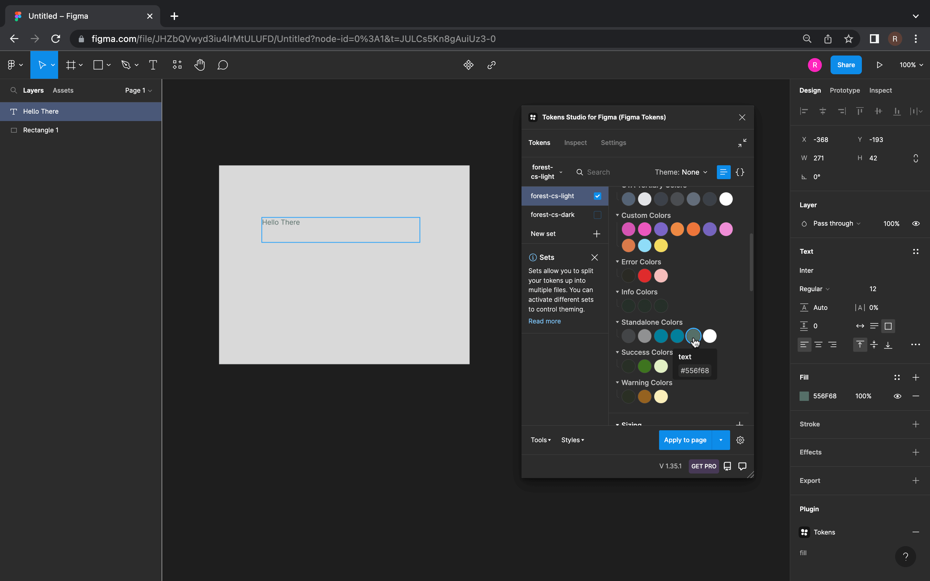Click the Apply to page button
The image size is (930, 581).
685,440
